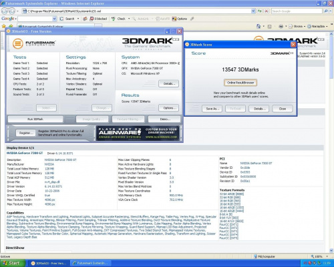The width and height of the screenshot is (334, 267).
Task: Switch to 3DMark03 Free Version taskbar item
Action: (x=49, y=263)
